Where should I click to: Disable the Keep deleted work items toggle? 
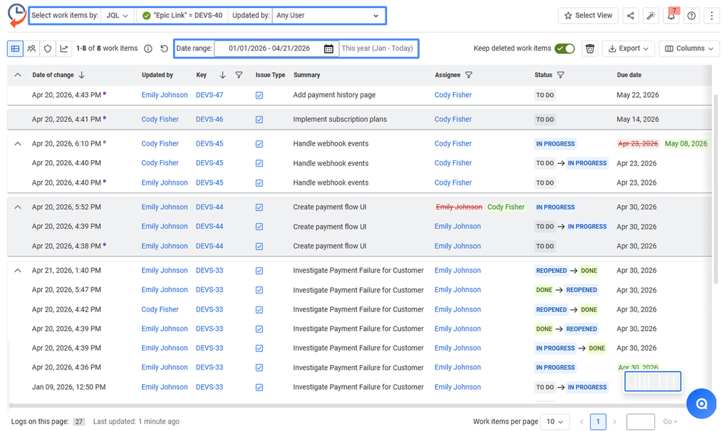[x=565, y=48]
